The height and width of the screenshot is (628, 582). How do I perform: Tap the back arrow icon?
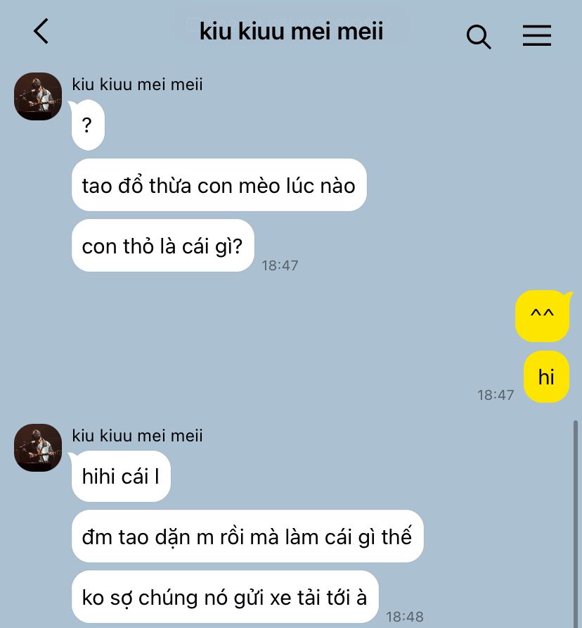click(x=41, y=31)
